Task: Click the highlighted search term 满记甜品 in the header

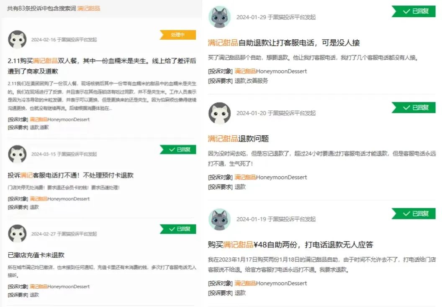Action: click(88, 8)
